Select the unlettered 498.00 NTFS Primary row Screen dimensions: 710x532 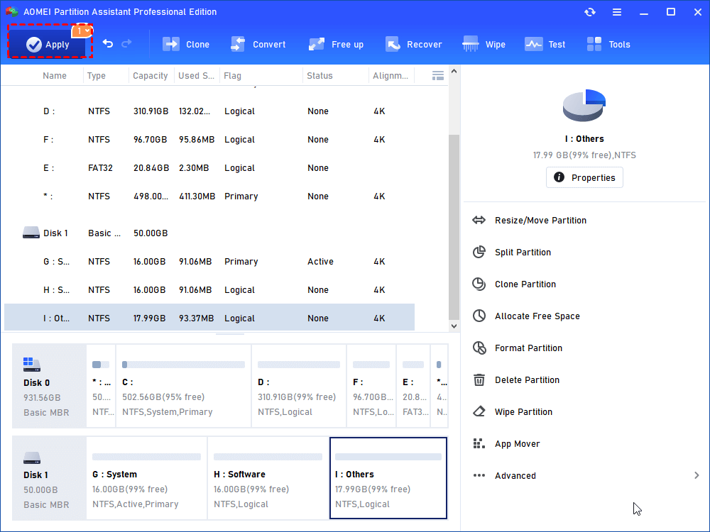[x=209, y=196]
